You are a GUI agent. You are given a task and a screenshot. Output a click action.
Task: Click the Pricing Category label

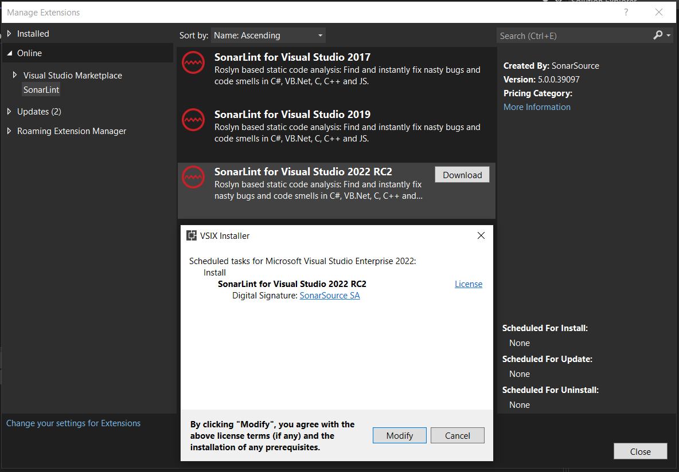[538, 93]
